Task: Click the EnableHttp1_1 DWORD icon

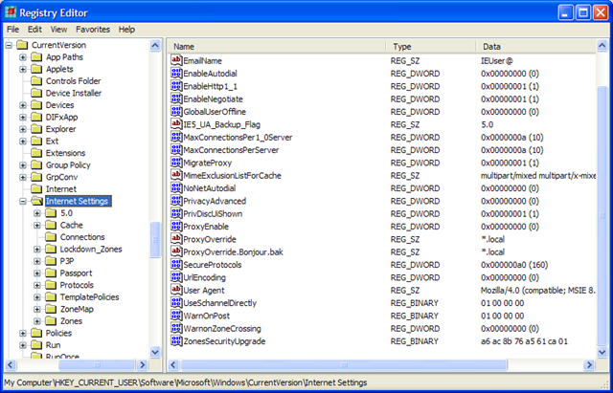Action: click(176, 86)
